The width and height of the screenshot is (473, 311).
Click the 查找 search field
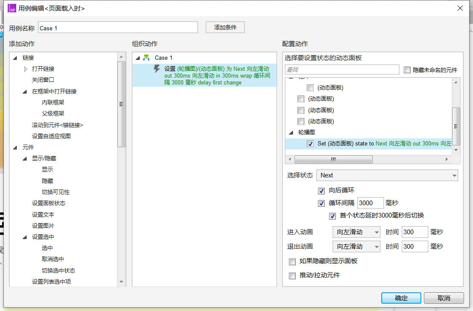(x=342, y=70)
